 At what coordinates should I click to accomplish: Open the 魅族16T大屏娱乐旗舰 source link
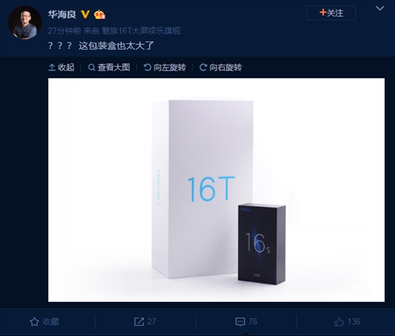(x=141, y=31)
